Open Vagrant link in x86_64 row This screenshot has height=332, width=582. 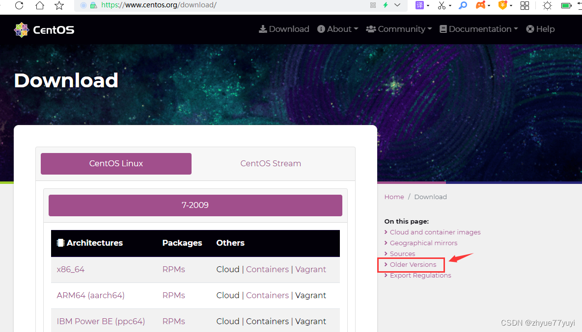click(311, 269)
